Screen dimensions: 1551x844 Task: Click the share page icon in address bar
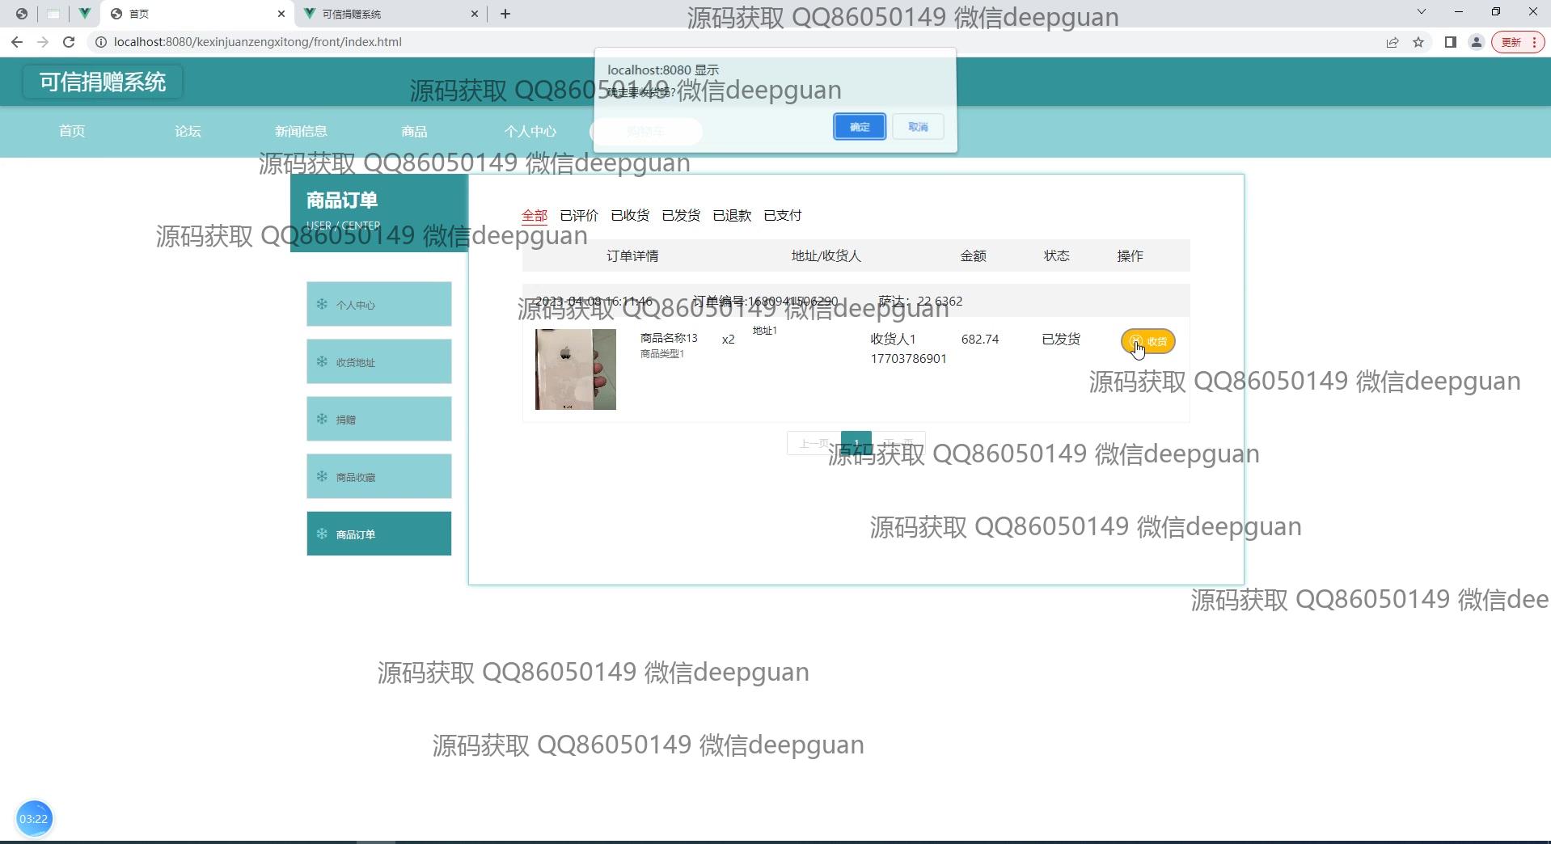tap(1393, 42)
